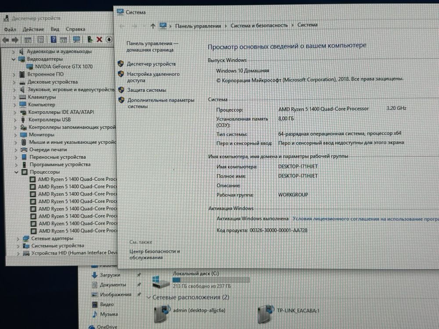This screenshot has width=439, height=329.
Task: Open Центр безопасности и обслуживания link
Action: pos(155,254)
